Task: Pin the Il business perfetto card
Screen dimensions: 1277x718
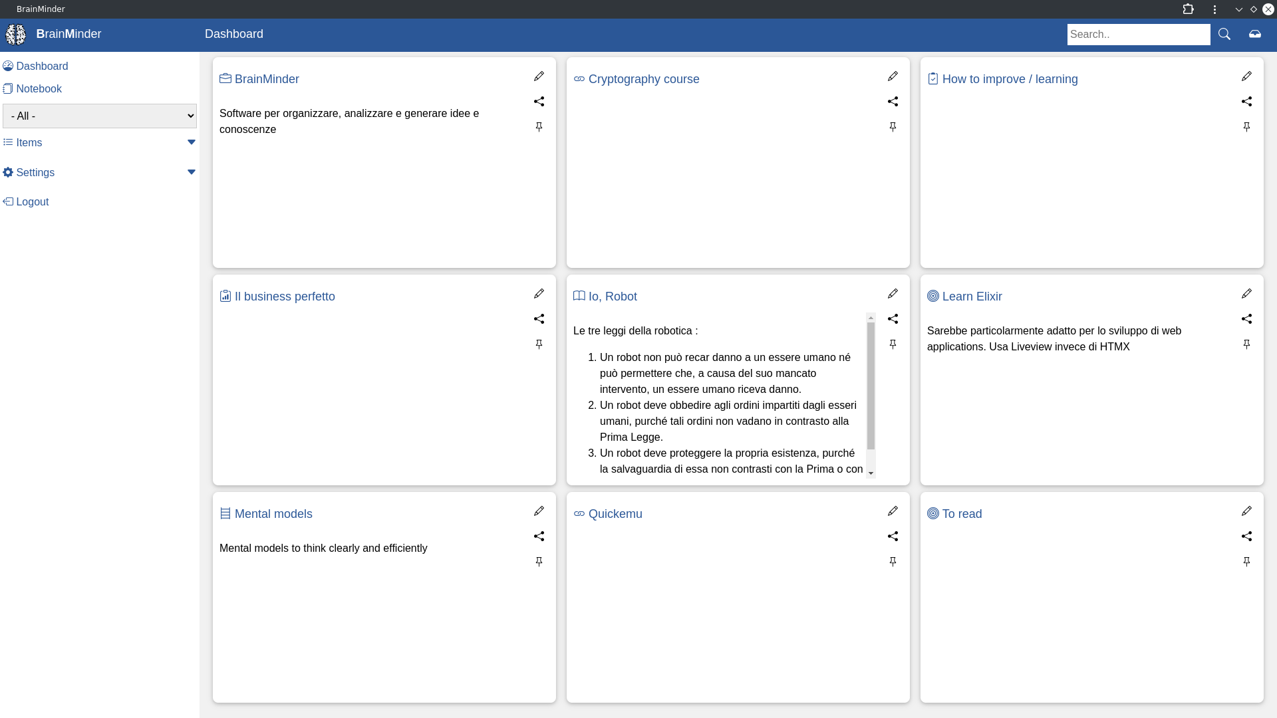Action: pos(539,344)
